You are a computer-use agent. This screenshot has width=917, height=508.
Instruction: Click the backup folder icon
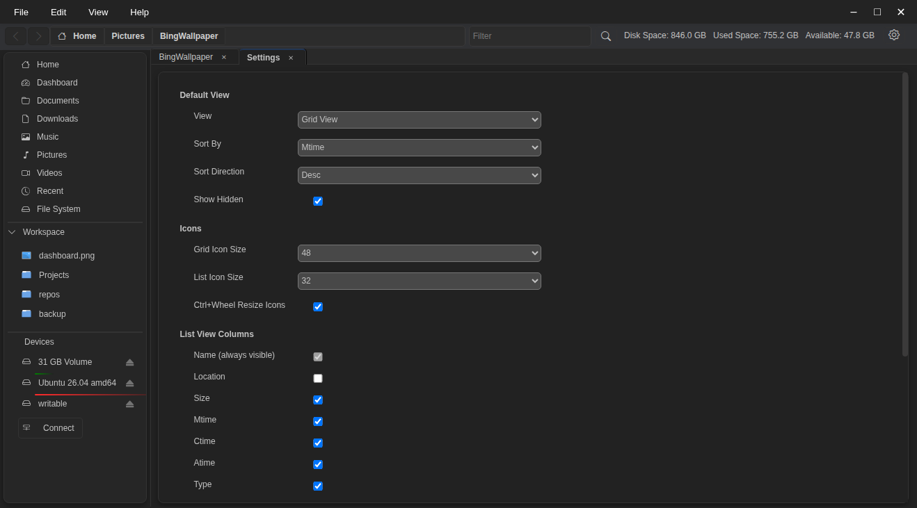pos(26,314)
